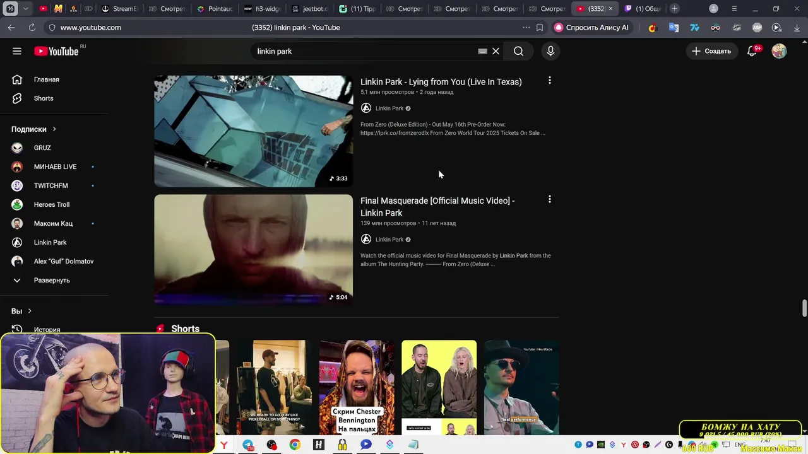Image resolution: width=808 pixels, height=454 pixels.
Task: Open the YouTube hamburger guide menu
Action: (x=17, y=51)
